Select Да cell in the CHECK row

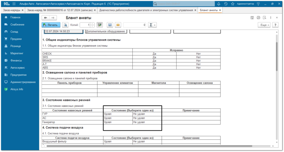(x=154, y=54)
